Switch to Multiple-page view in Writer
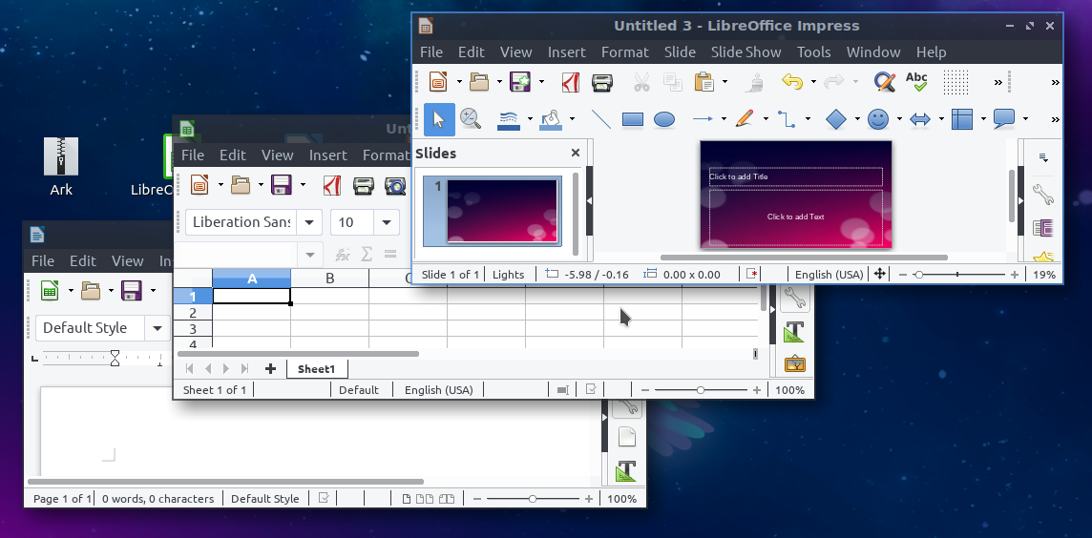1092x538 pixels. pyautogui.click(x=425, y=498)
